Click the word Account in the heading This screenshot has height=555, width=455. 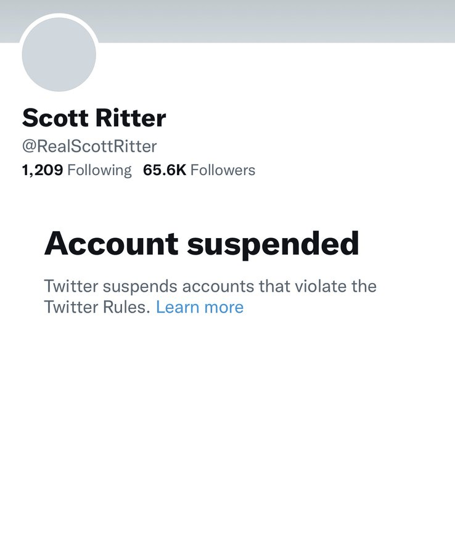[x=110, y=244]
